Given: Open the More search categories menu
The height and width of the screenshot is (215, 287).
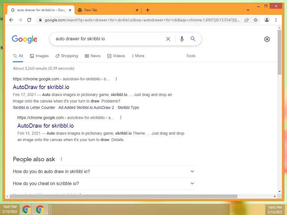Looking at the screenshot, I should (138, 56).
